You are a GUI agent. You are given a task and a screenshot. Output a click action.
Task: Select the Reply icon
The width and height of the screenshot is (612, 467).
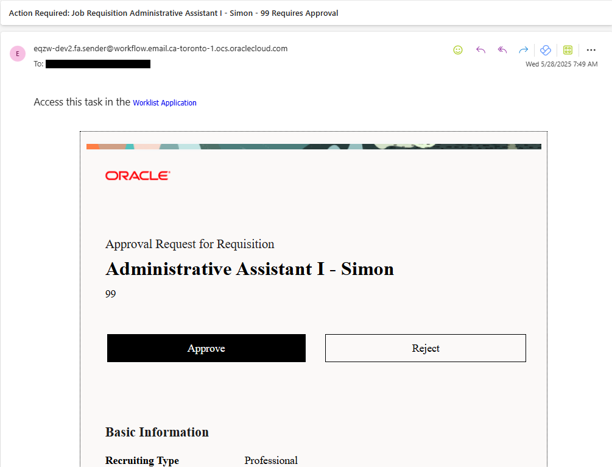point(480,50)
